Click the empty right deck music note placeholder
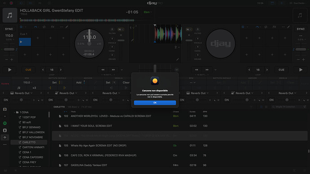 click(300, 15)
